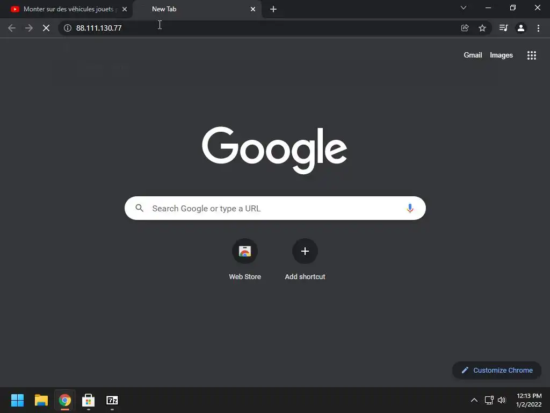Open network status in tray

[x=489, y=400]
